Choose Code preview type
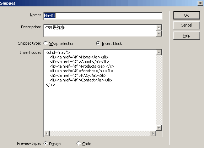Image resolution: width=204 pixels, height=148 pixels. 79,143
